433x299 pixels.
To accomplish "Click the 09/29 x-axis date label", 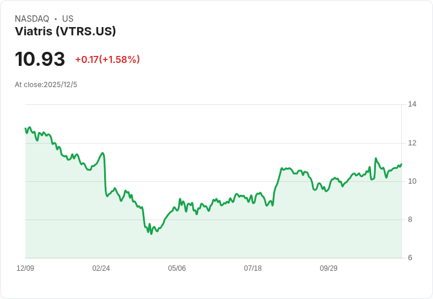I will [x=329, y=268].
